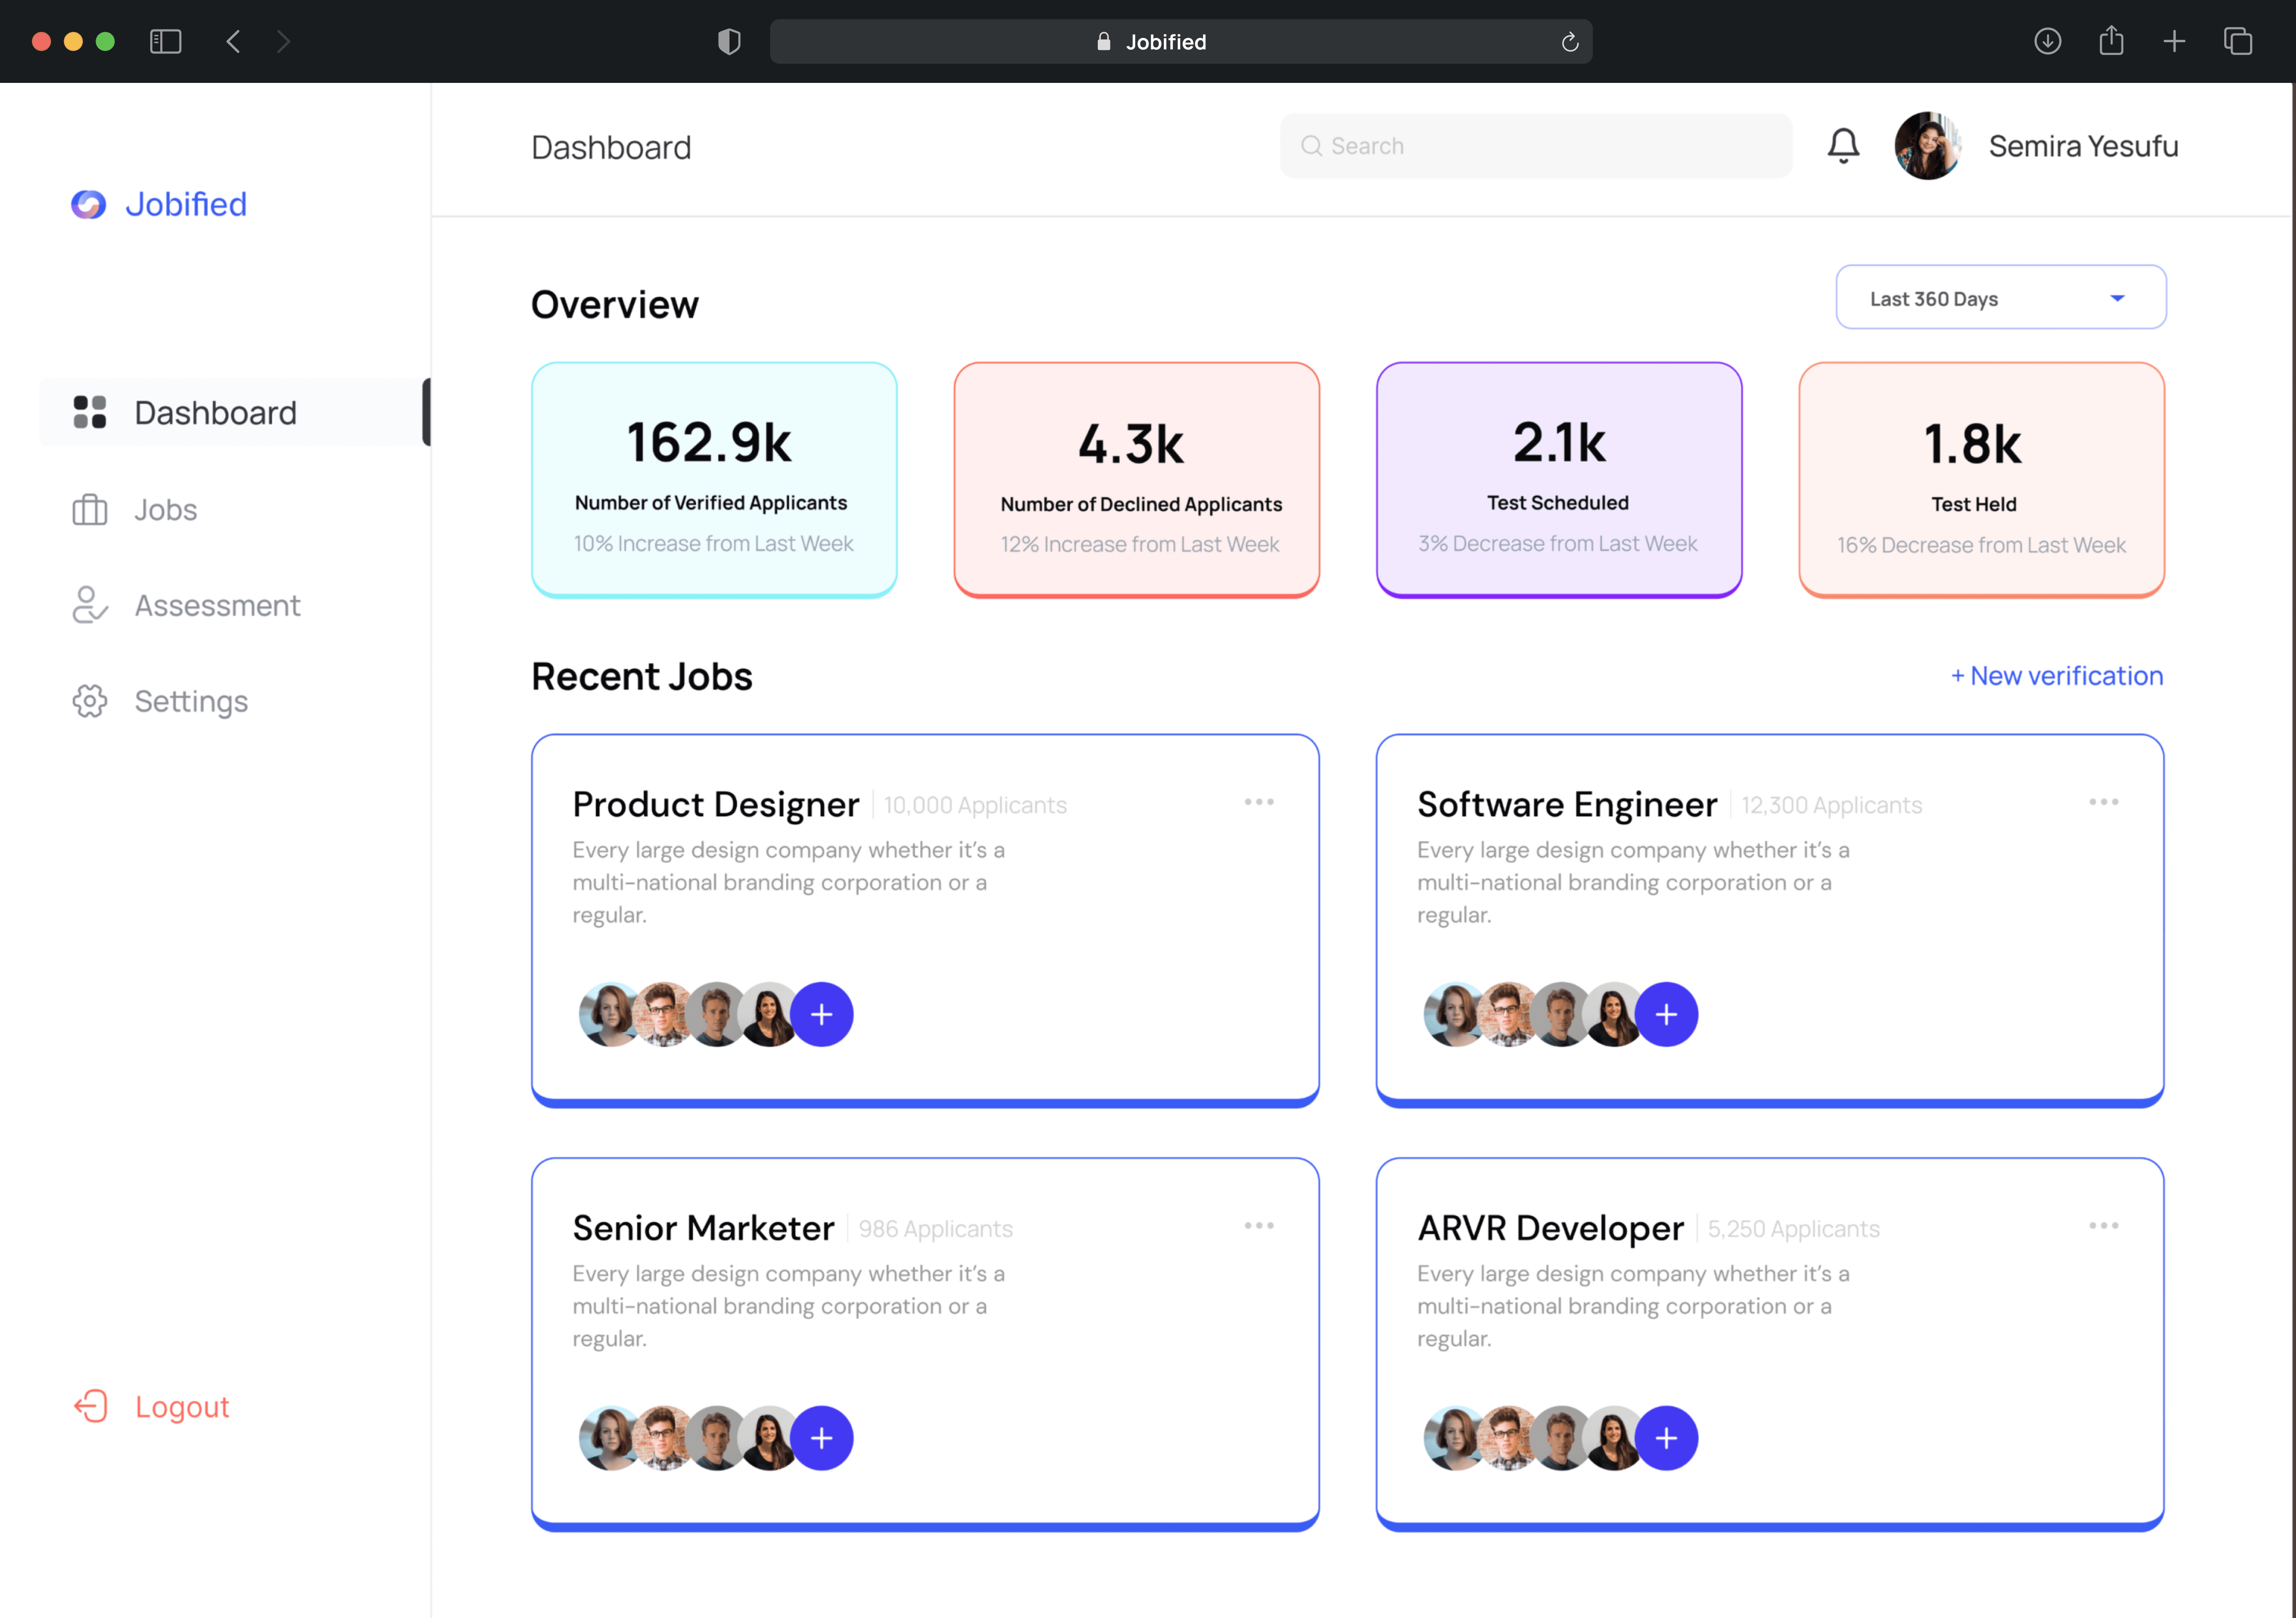This screenshot has width=2296, height=1618.
Task: Open the three-dot menu on Product Designer card
Action: click(1259, 802)
